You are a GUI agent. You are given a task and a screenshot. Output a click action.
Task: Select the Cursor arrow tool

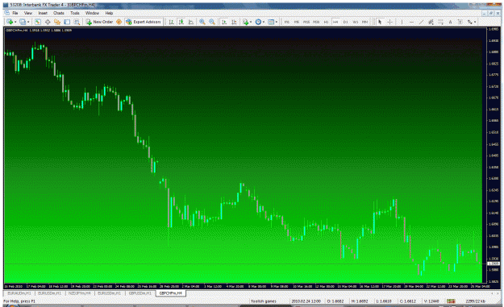(380, 22)
